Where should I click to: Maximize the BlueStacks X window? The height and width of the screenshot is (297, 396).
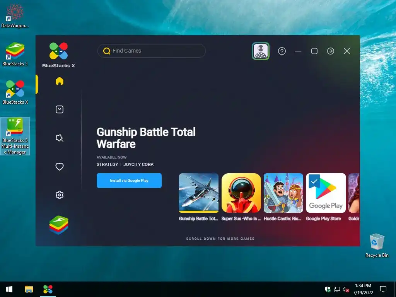click(314, 51)
